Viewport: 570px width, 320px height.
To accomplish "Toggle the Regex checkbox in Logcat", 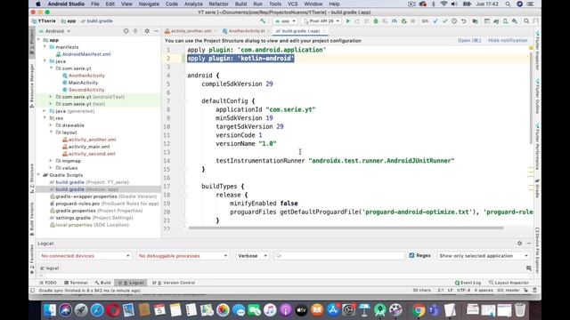I will [x=411, y=255].
